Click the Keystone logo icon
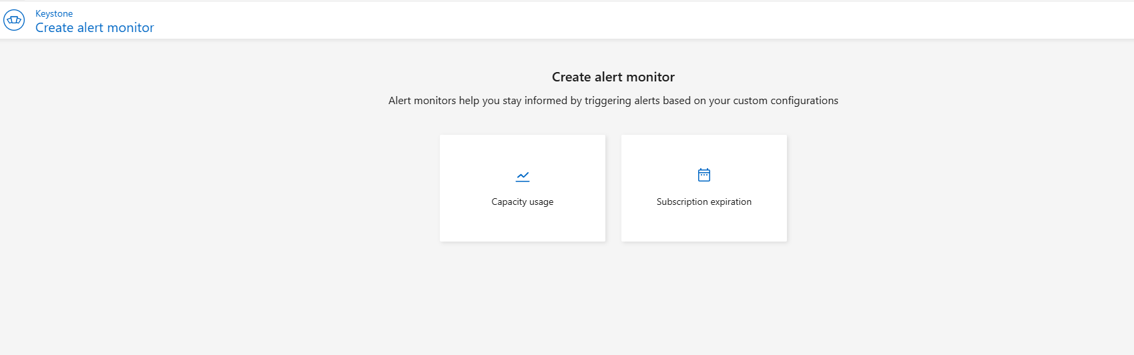The image size is (1134, 355). click(x=14, y=20)
